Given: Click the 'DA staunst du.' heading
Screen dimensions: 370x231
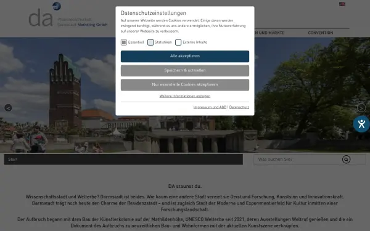Looking at the screenshot, I should tap(185, 186).
